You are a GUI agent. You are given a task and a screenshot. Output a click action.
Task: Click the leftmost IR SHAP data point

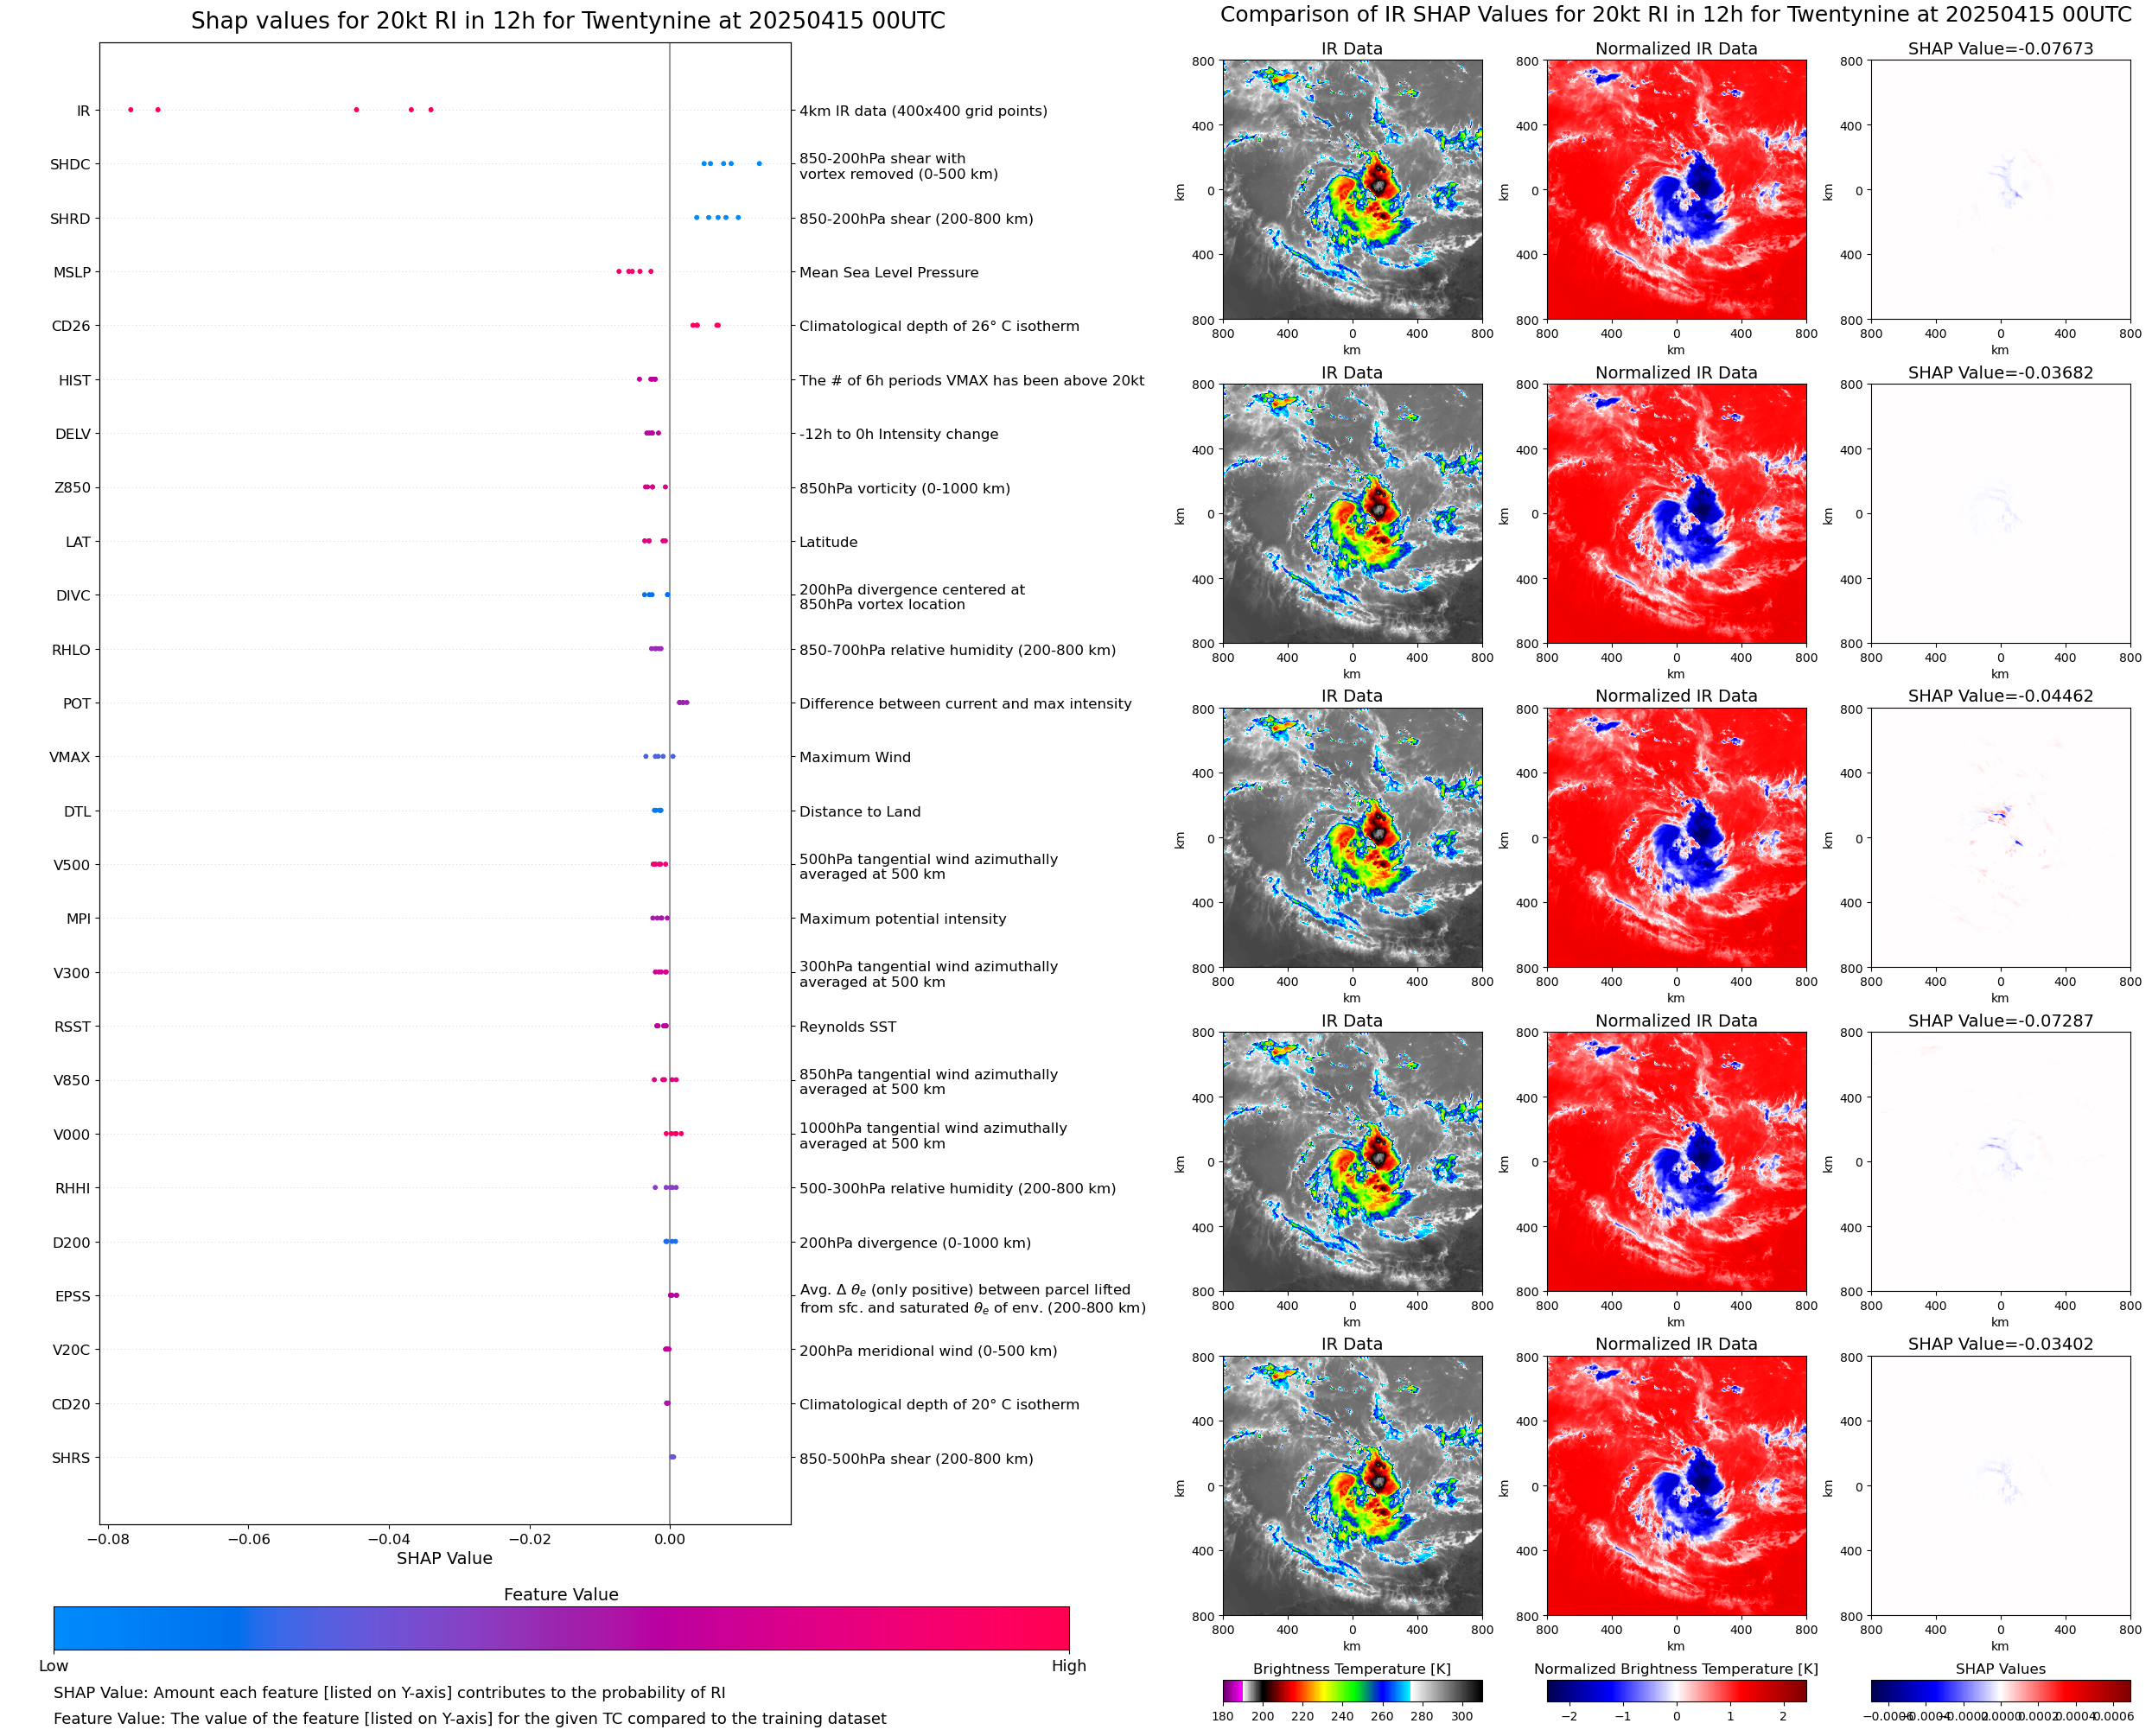131,110
